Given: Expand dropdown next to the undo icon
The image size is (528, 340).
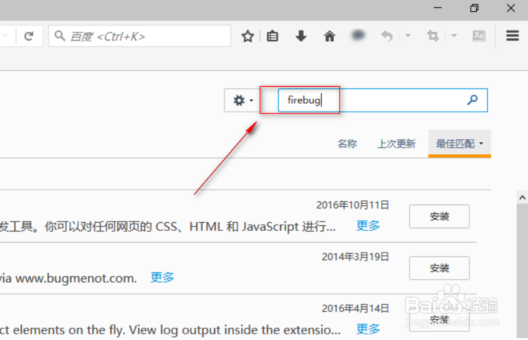Looking at the screenshot, I should (x=408, y=36).
